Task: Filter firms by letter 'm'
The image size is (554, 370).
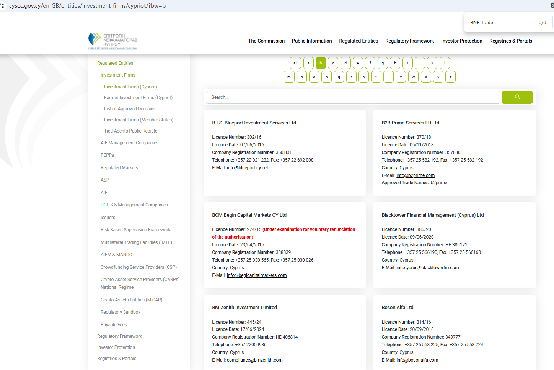Action: [289, 77]
